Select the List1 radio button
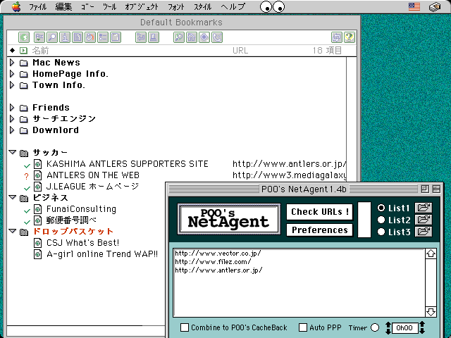 click(x=381, y=208)
